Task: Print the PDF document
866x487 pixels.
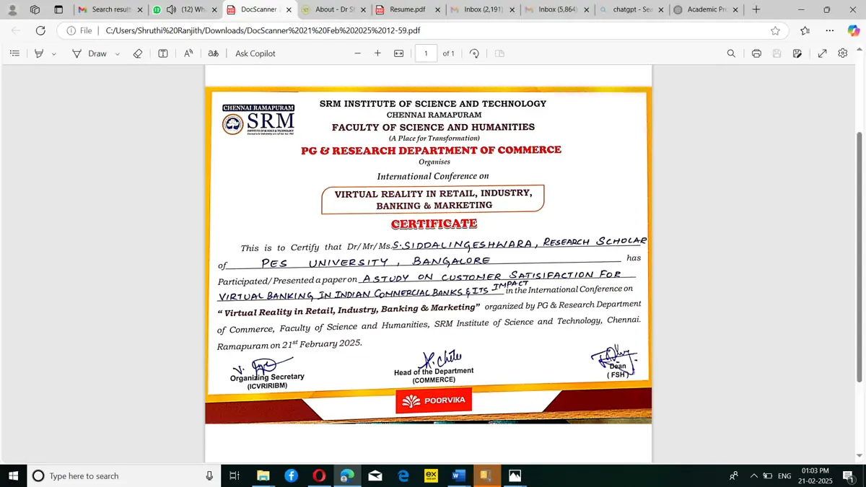Action: tap(756, 53)
